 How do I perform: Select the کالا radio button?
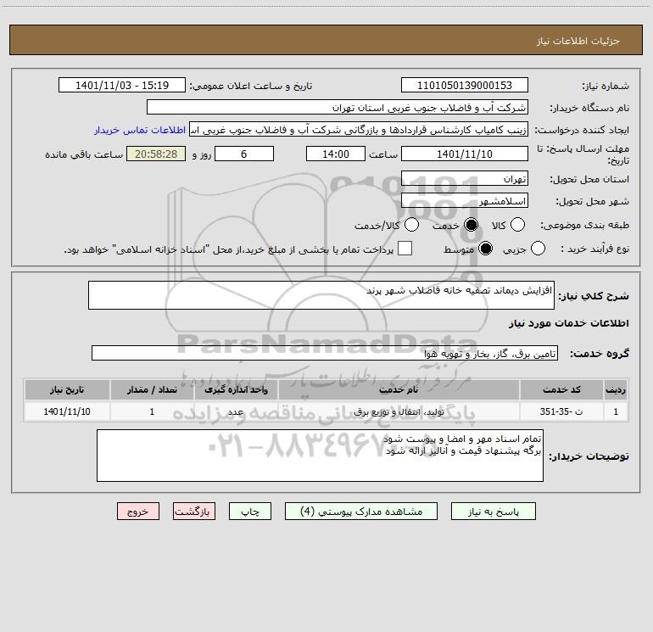coord(517,225)
